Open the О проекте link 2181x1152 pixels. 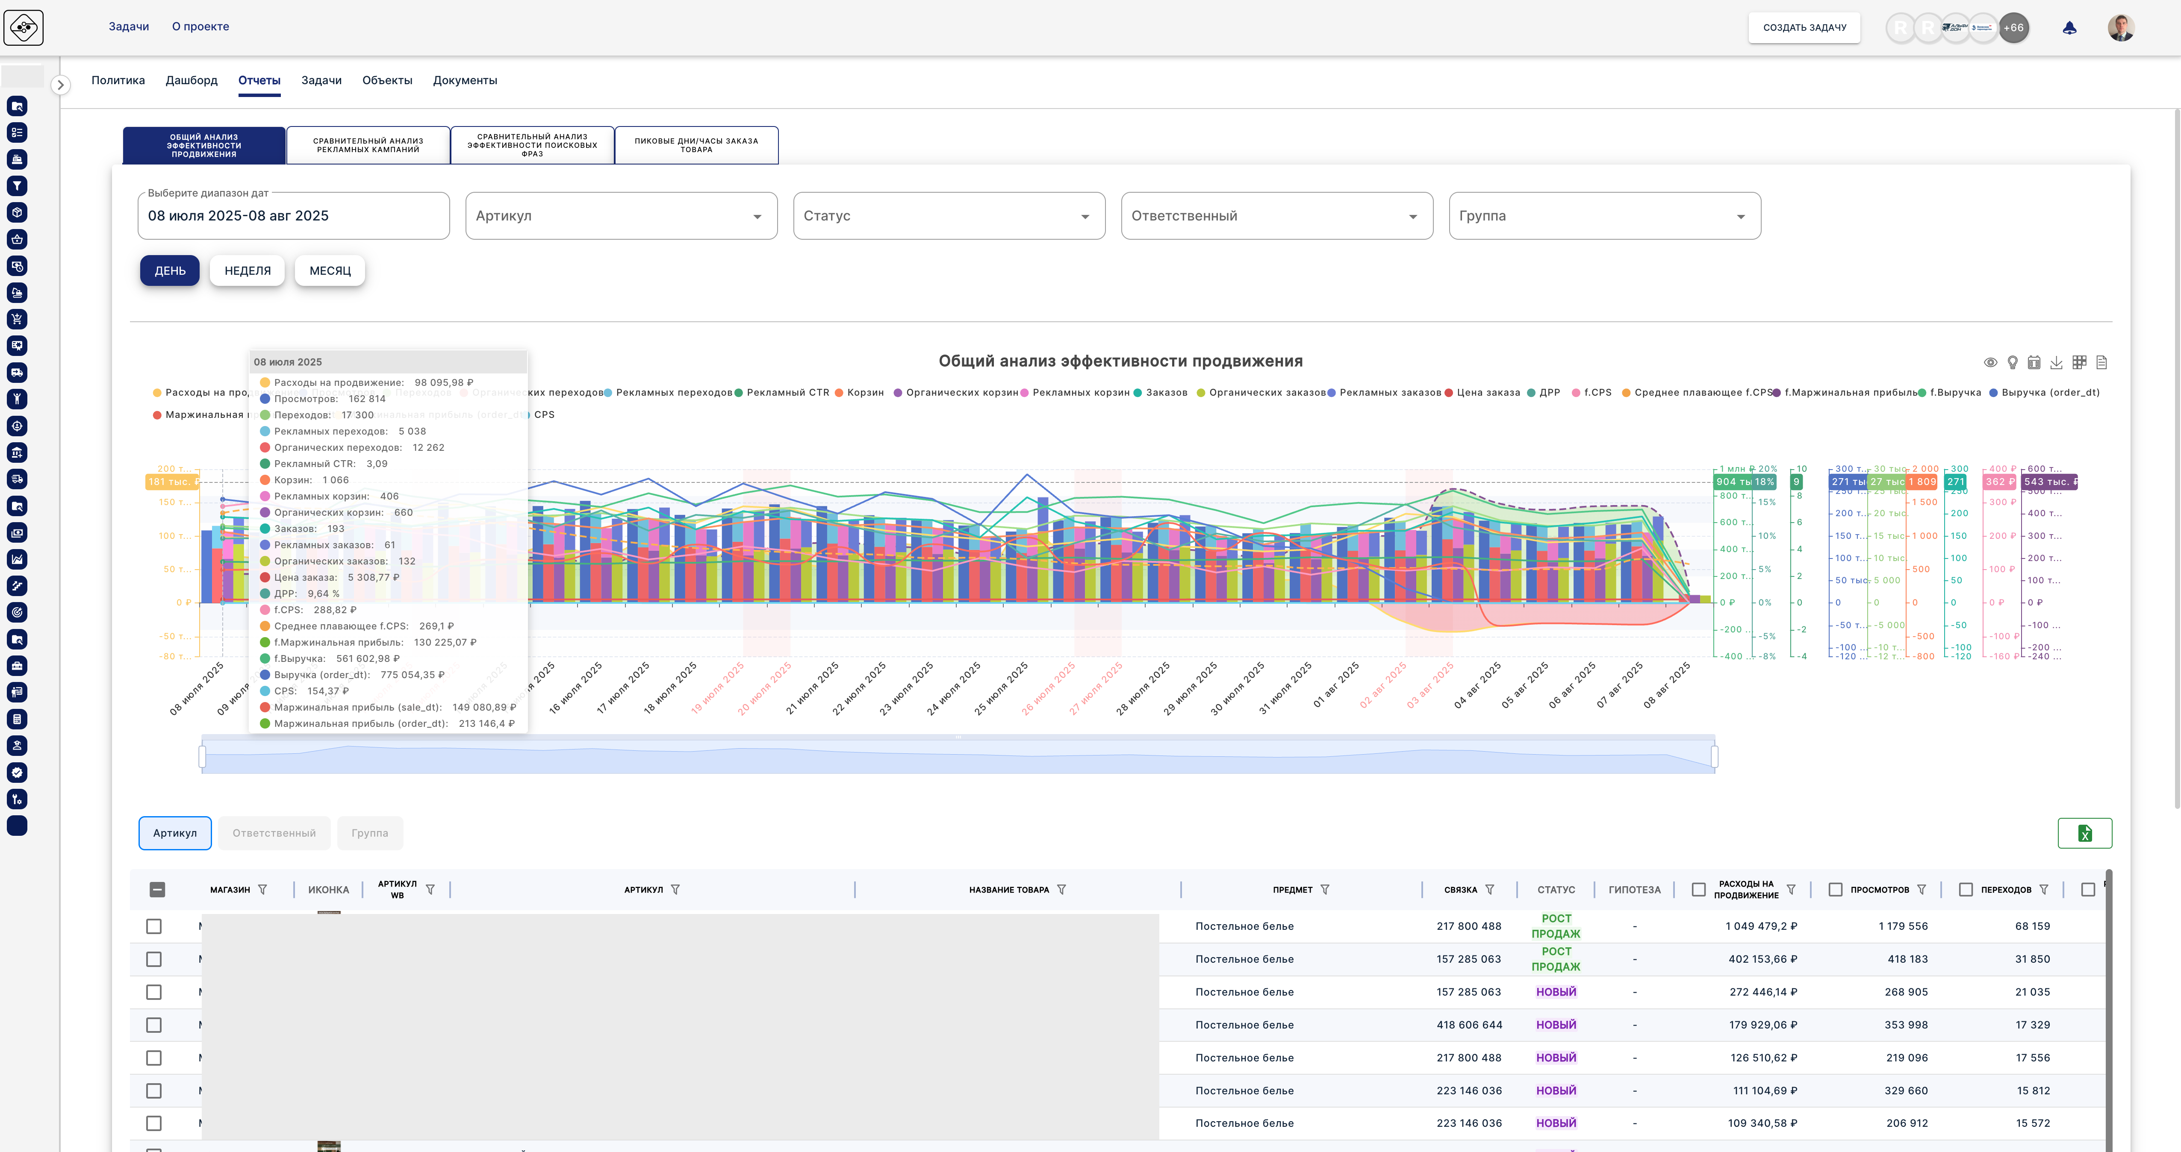click(200, 26)
